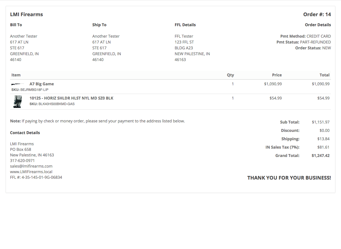The image size is (341, 249).
Task: Click the 'Contact Details' heading
Action: pyautogui.click(x=25, y=133)
